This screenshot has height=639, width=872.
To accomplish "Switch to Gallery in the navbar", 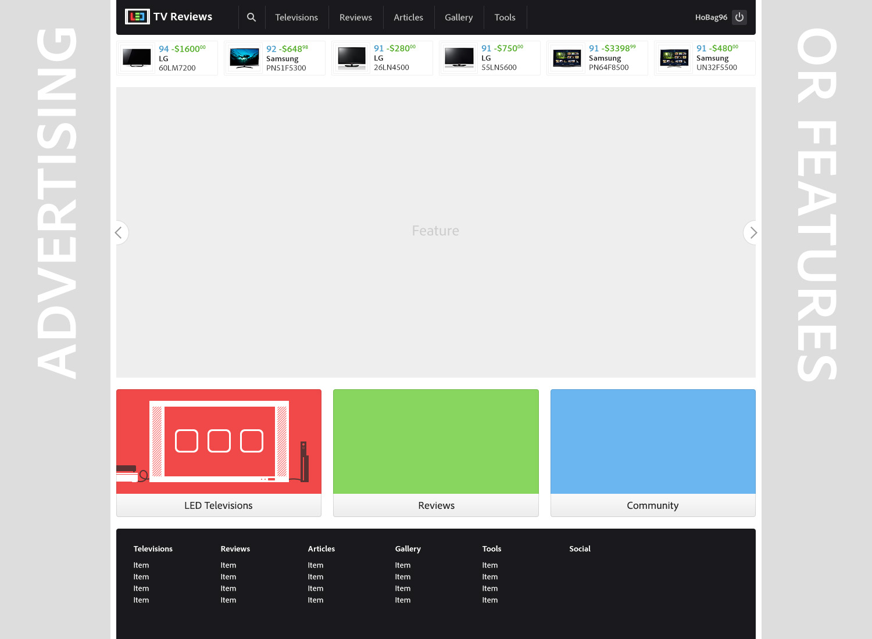I will pyautogui.click(x=459, y=17).
